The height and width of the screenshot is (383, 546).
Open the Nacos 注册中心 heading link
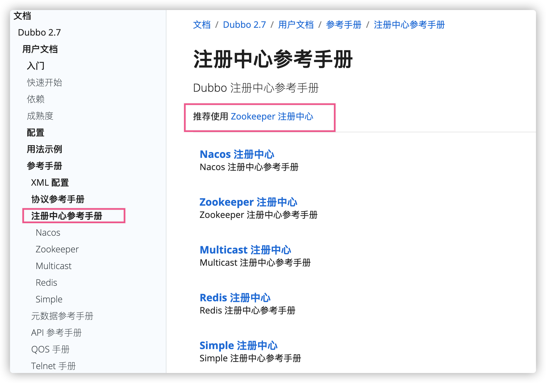[x=237, y=154]
